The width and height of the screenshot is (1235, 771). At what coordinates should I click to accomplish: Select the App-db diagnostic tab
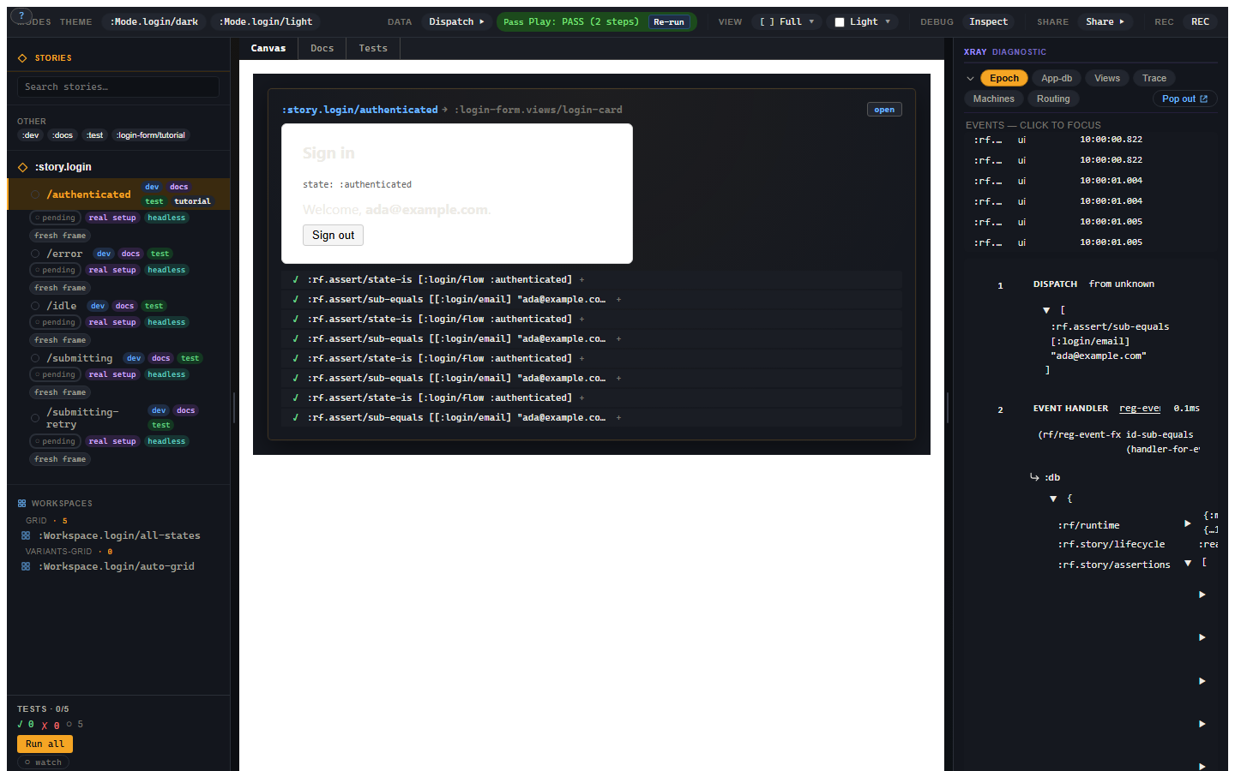pyautogui.click(x=1057, y=78)
